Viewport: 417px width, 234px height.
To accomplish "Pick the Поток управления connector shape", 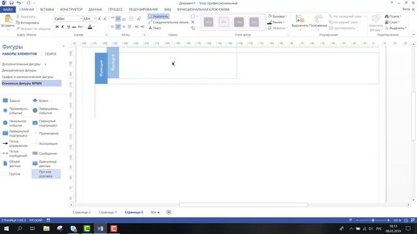I will pos(15,144).
